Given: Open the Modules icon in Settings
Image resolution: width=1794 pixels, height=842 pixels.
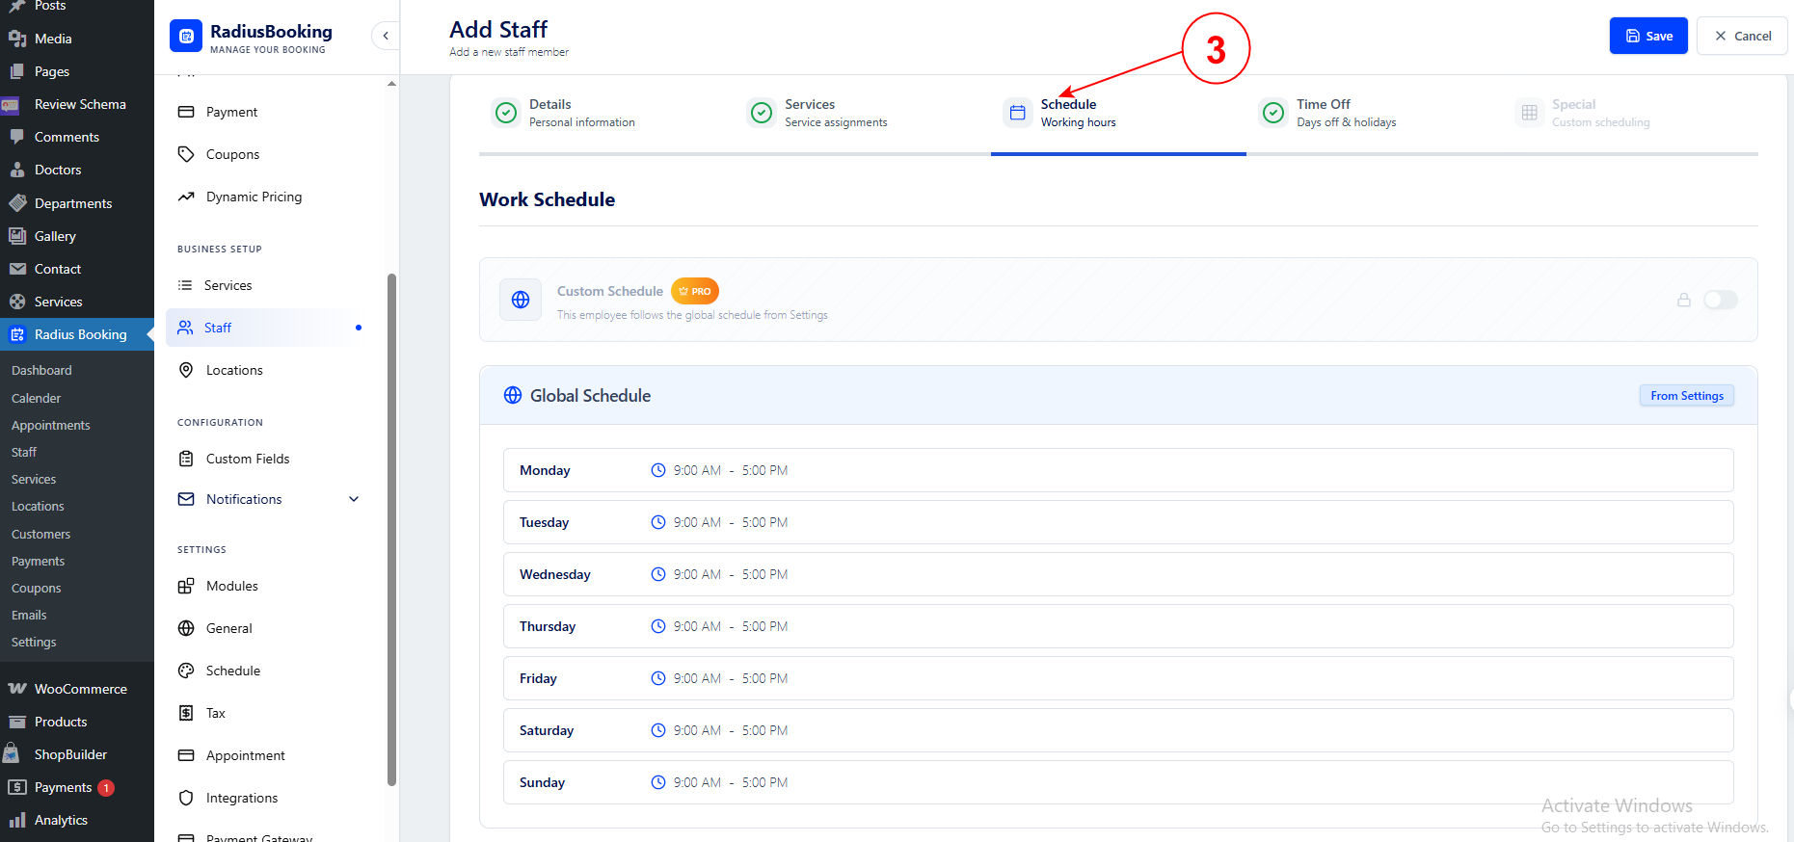Looking at the screenshot, I should [186, 586].
